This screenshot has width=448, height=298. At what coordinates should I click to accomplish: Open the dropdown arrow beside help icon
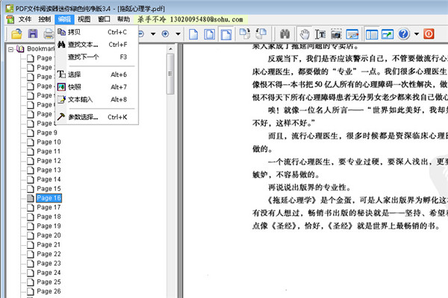tap(414, 34)
